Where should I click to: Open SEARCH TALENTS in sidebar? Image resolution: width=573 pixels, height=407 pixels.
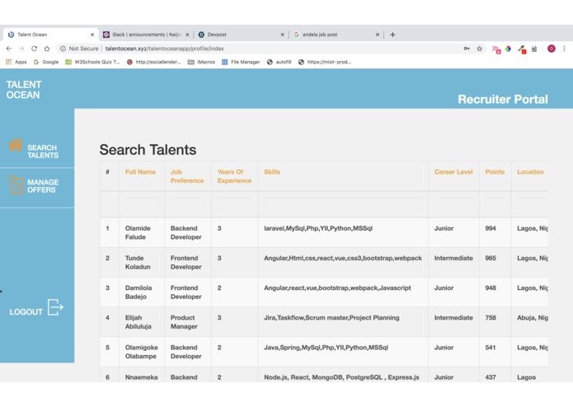click(43, 152)
